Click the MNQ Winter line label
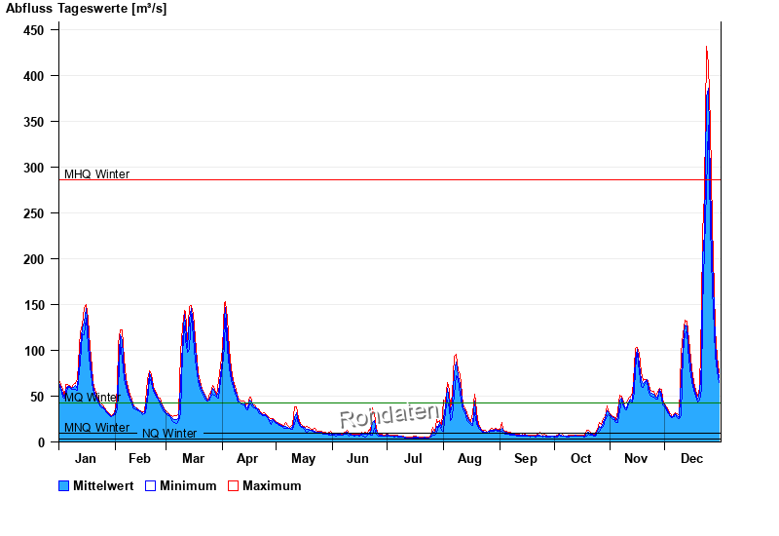 point(96,428)
